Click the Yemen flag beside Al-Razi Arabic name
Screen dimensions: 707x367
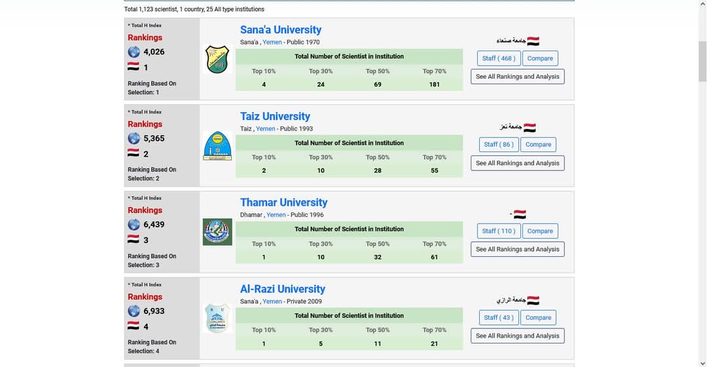[533, 300]
